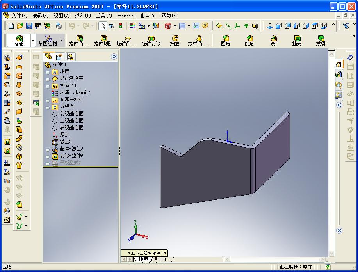Open home icon in task pane
Screen dimensions: 358x272
point(338,64)
